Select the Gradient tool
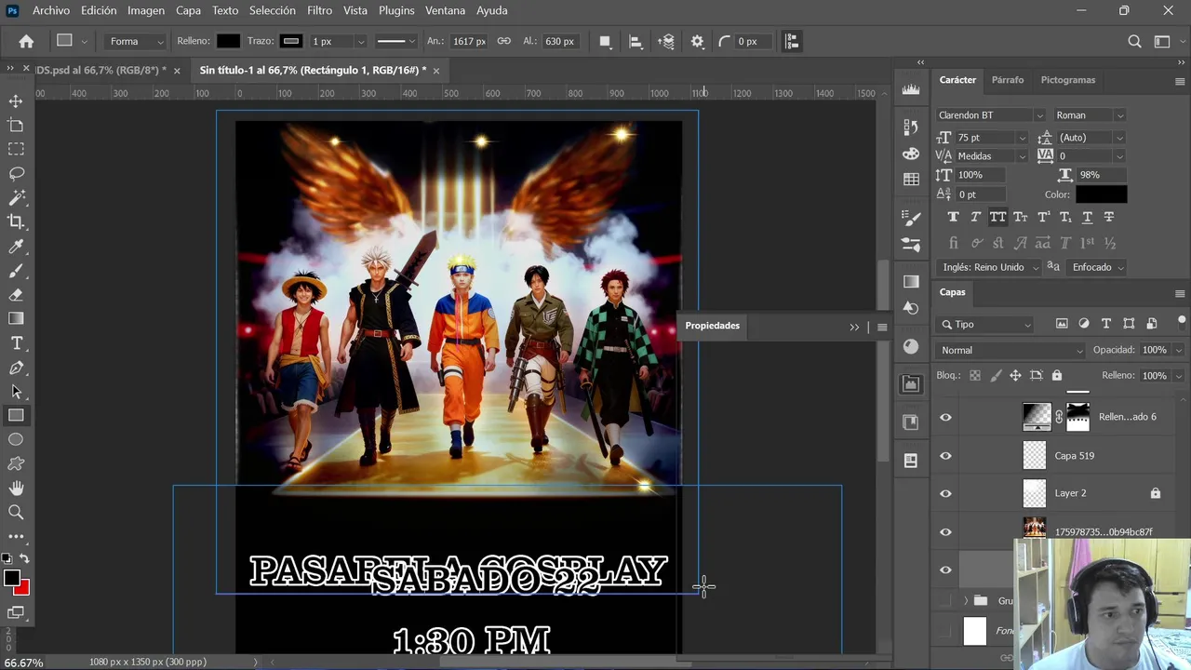Screen dimensions: 1191x670 [x=16, y=319]
